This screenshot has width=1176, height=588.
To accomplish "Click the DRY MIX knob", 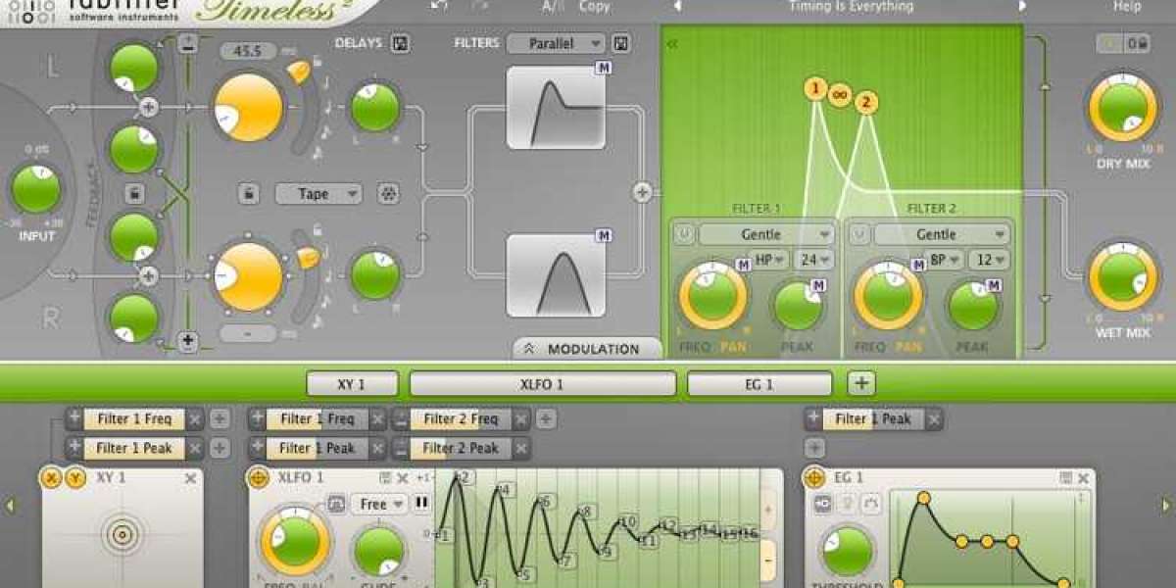I will click(x=1121, y=110).
